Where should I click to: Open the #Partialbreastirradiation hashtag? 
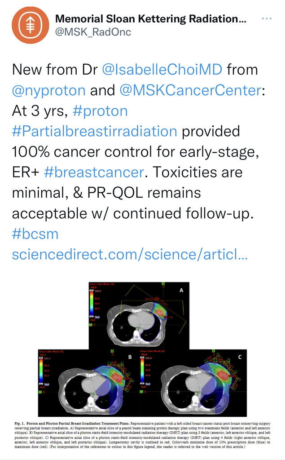pos(95,131)
